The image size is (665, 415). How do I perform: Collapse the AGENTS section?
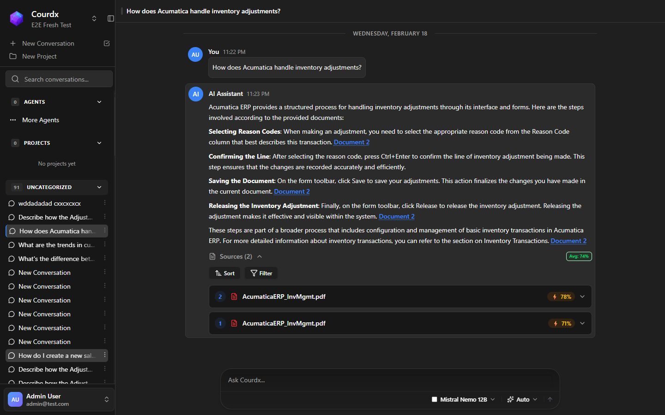pos(99,101)
